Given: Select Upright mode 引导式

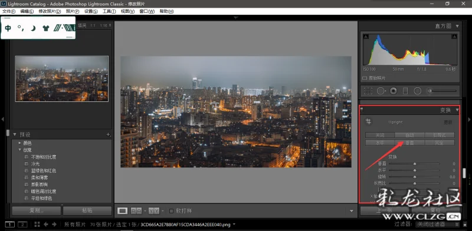Looking at the screenshot, I should [x=440, y=135].
